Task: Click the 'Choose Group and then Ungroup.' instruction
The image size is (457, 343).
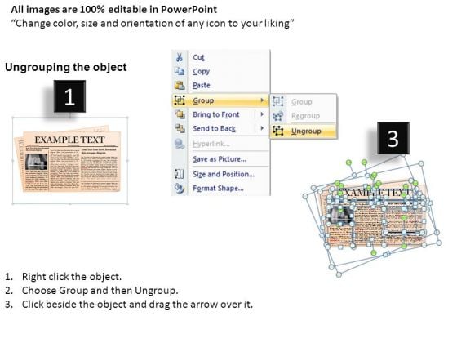Action: 100,291
